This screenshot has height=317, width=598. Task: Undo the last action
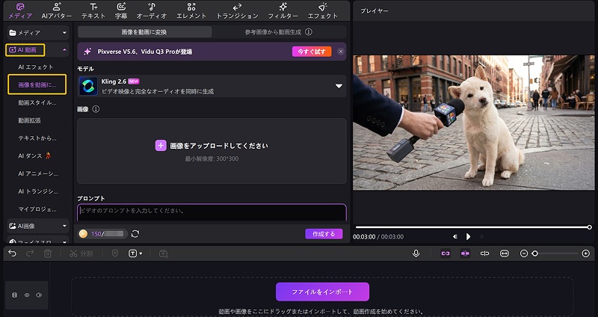(12, 253)
